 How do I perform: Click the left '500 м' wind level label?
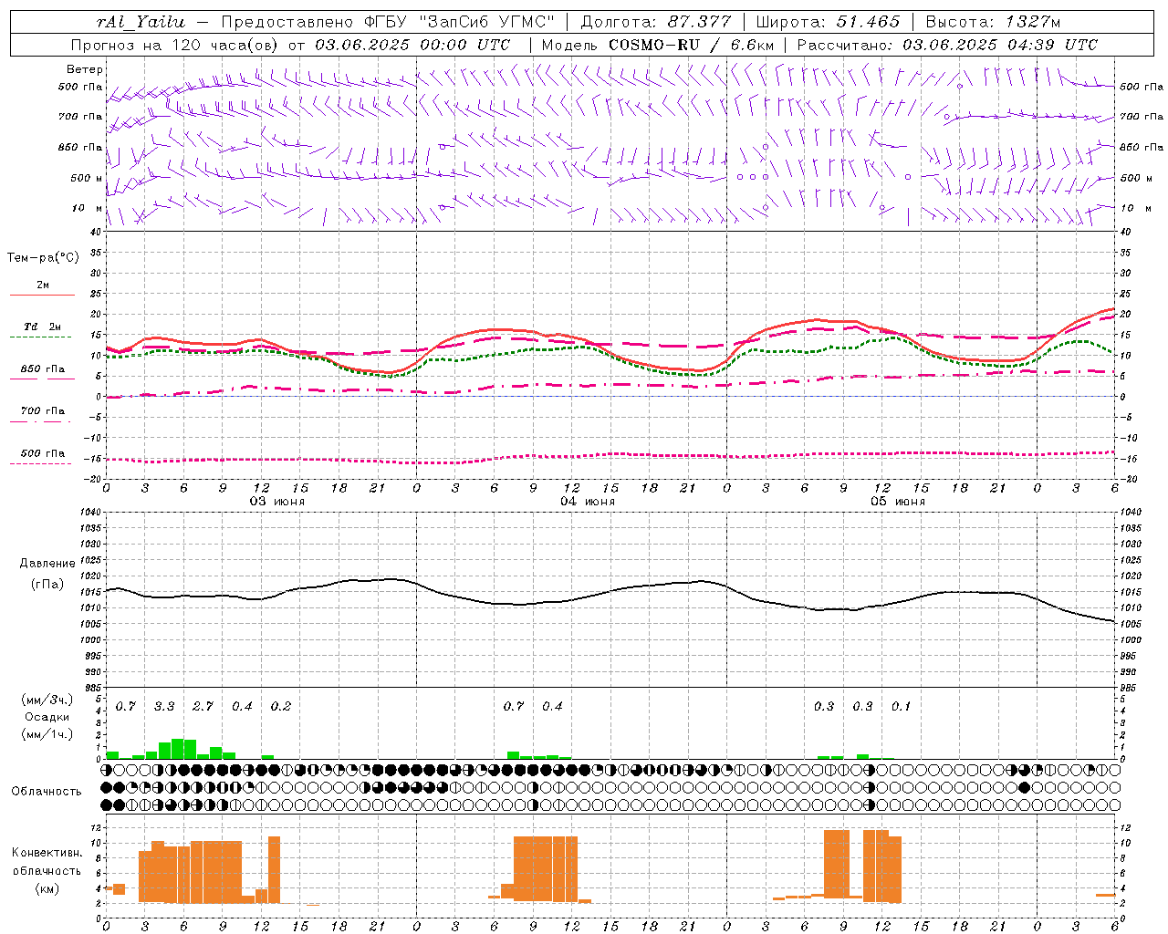(87, 178)
